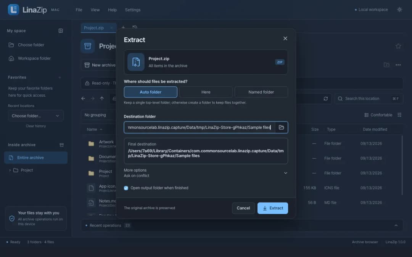
Task: Click New archive button
Action: coord(100,65)
